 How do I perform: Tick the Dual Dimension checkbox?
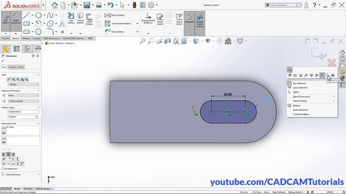tap(3, 175)
